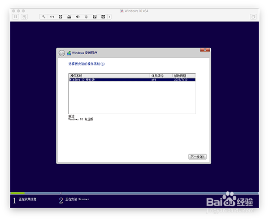Click the sound speaker icon
Viewport: 269px width, 220px height.
click(x=78, y=17)
